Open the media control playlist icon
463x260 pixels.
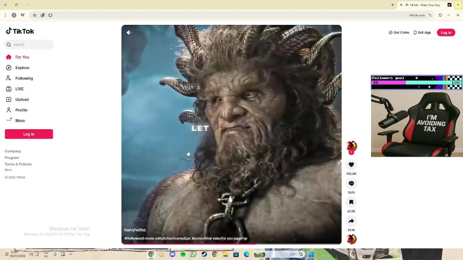coord(23,15)
